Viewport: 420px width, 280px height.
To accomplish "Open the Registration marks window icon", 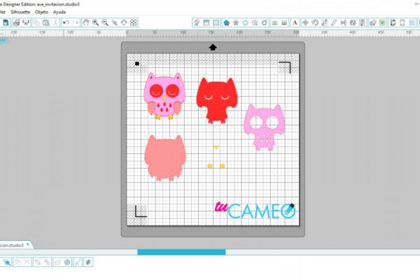I will 206,23.
